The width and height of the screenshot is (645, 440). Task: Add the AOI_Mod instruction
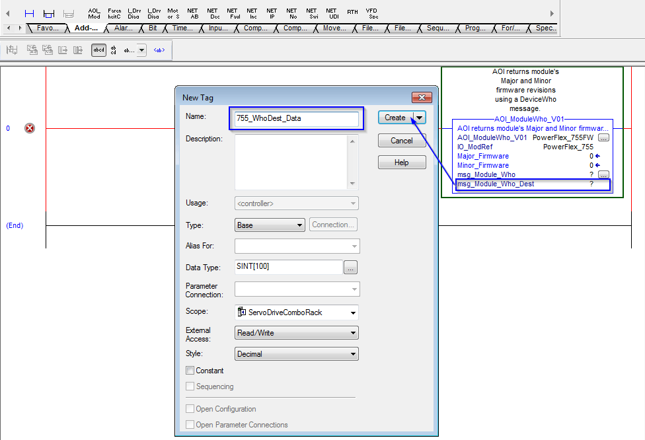[x=94, y=14]
